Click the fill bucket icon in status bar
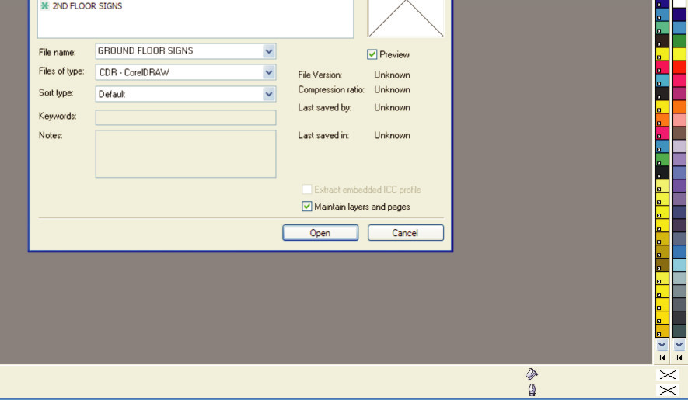Viewport: 688px width, 400px height. click(532, 374)
